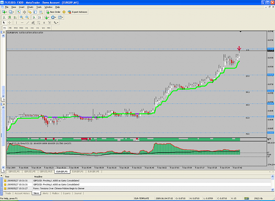Click the New Order button
This screenshot has height=201, width=275.
pyautogui.click(x=53, y=12)
